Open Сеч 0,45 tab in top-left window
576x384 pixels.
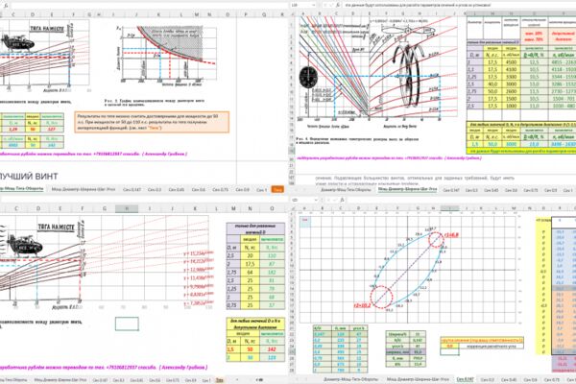click(177, 190)
